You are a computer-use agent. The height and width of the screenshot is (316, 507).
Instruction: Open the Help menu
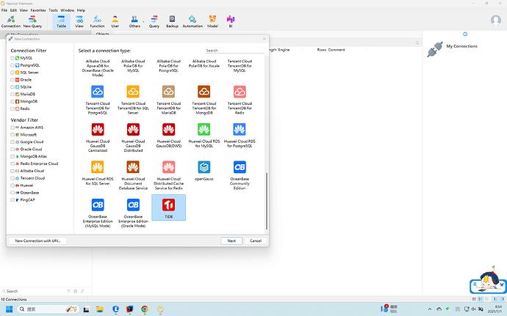[81, 10]
